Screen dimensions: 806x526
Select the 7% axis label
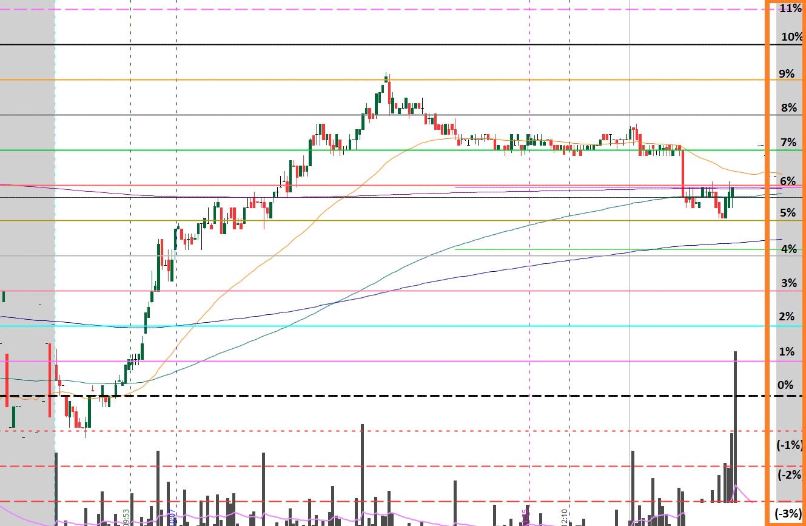tap(788, 143)
